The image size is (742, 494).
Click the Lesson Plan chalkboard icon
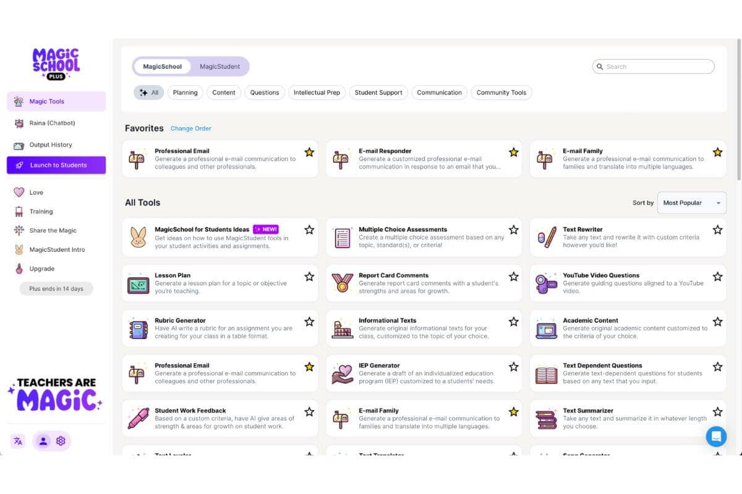[139, 284]
